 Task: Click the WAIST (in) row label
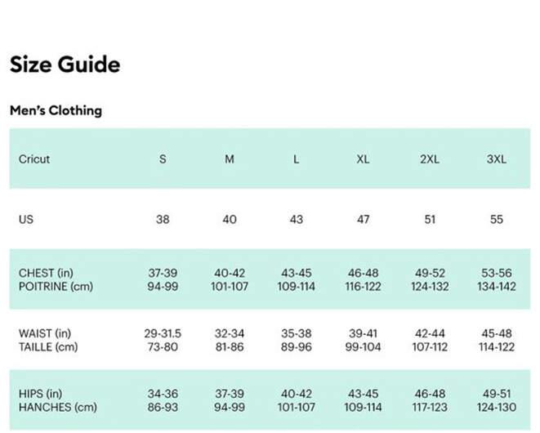tap(45, 333)
